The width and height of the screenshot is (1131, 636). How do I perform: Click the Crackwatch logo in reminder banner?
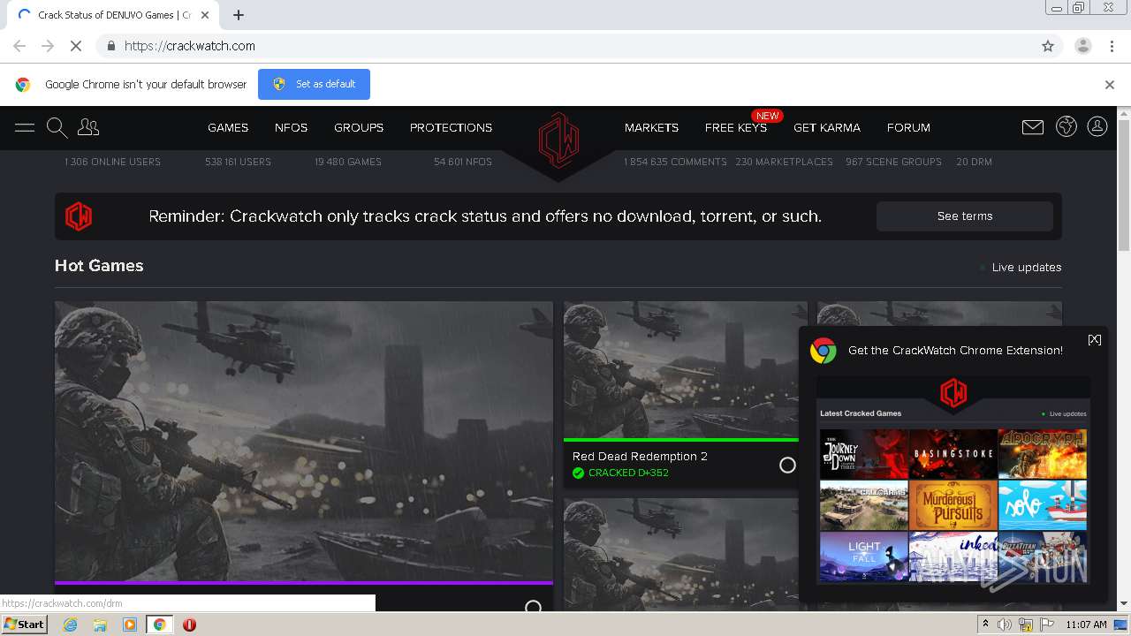coord(79,216)
